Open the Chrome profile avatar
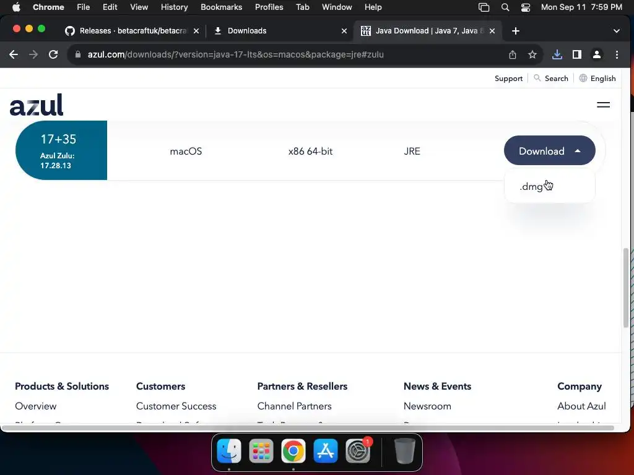Image resolution: width=634 pixels, height=475 pixels. [596, 54]
